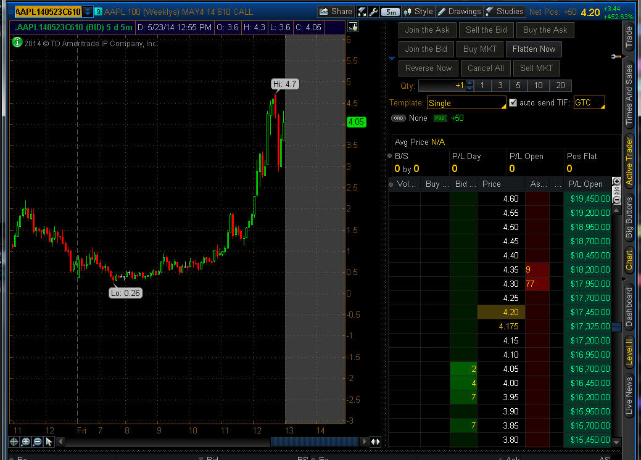Click the price ladder zoom plus icon
The image size is (641, 460).
coord(616,181)
